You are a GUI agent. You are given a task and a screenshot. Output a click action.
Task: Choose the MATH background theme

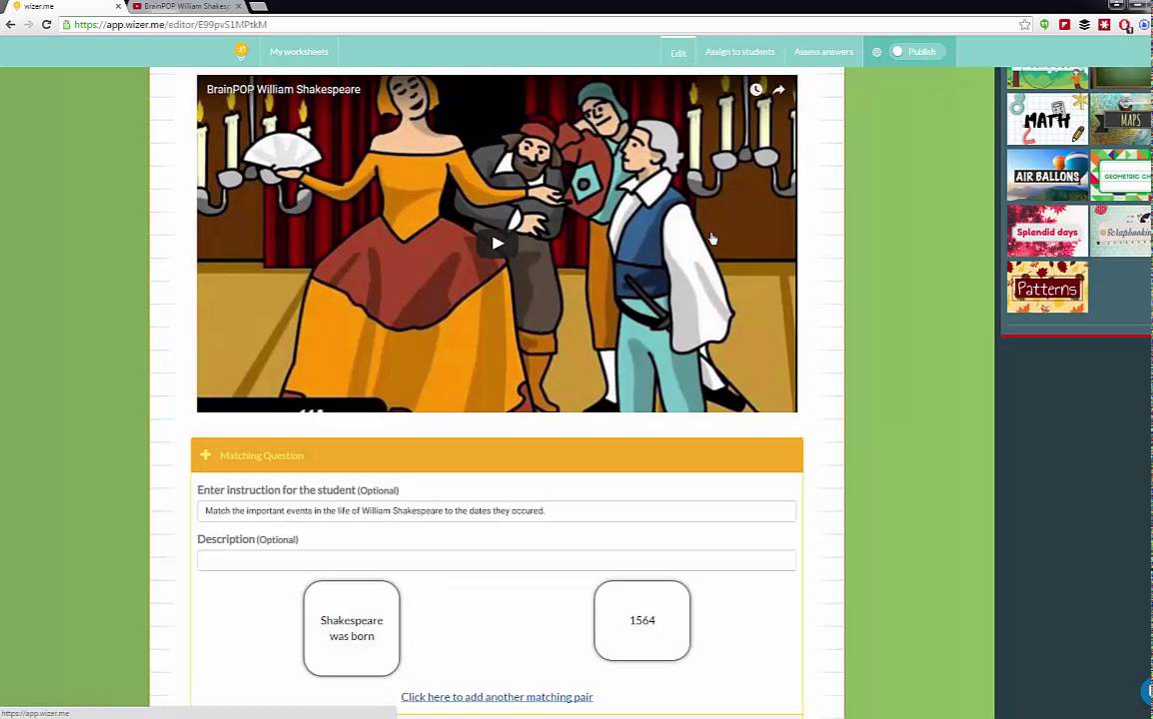[x=1047, y=119]
